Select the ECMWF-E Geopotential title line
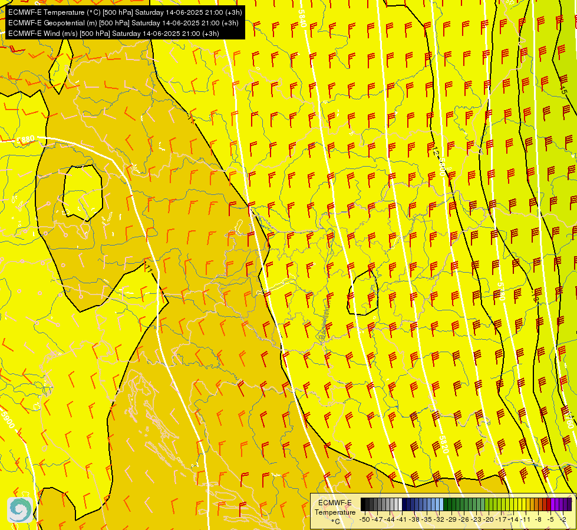 point(123,23)
